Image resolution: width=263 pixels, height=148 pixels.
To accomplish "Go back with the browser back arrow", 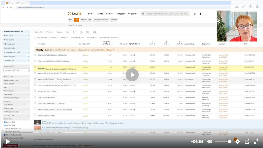I will pyautogui.click(x=3, y=7).
